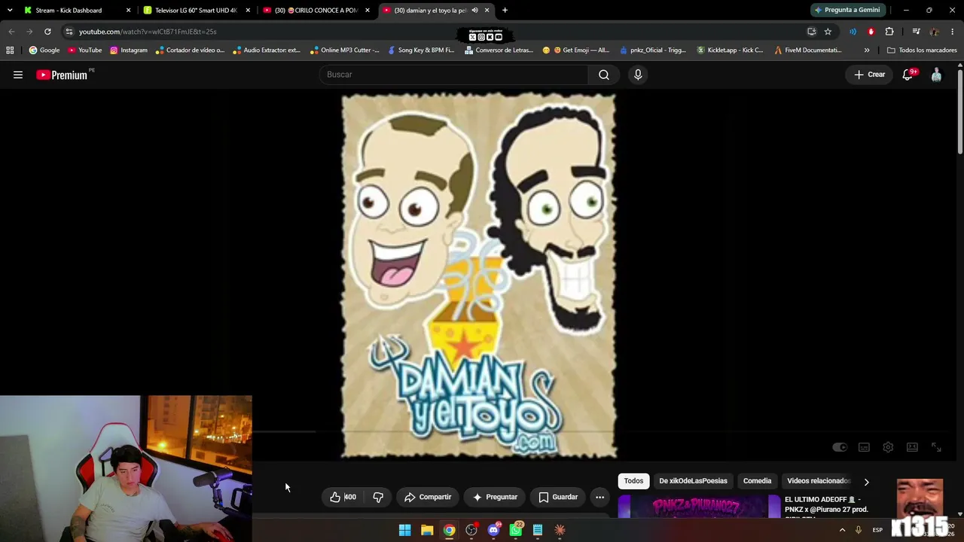This screenshot has height=542, width=964.
Task: Open the Online MP3 Cutter bookmark
Action: [x=343, y=50]
